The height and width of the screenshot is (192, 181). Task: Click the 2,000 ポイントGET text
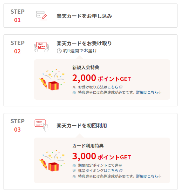point(102,78)
